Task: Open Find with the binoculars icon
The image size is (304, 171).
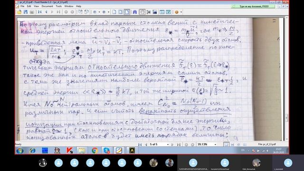Action: point(135,12)
